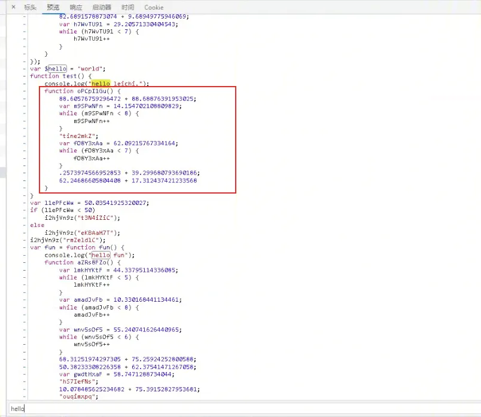
Task: Open the 启动器 tab
Action: pyautogui.click(x=102, y=7)
